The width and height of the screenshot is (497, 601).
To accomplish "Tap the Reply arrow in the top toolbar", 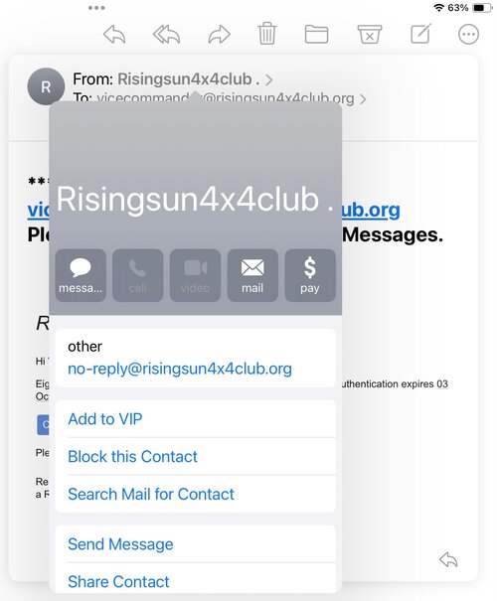I will coord(114,35).
